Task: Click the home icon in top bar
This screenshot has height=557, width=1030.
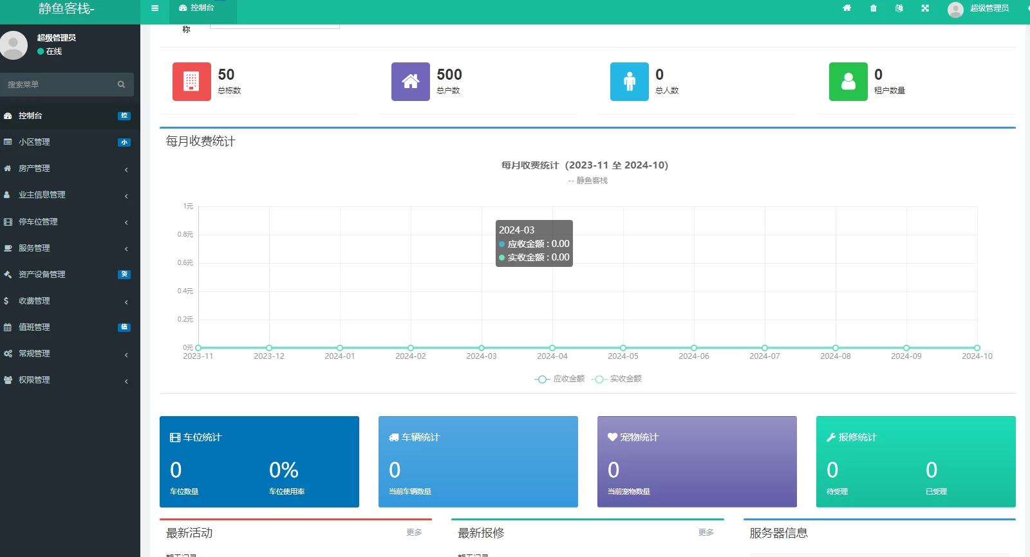Action: coord(847,8)
